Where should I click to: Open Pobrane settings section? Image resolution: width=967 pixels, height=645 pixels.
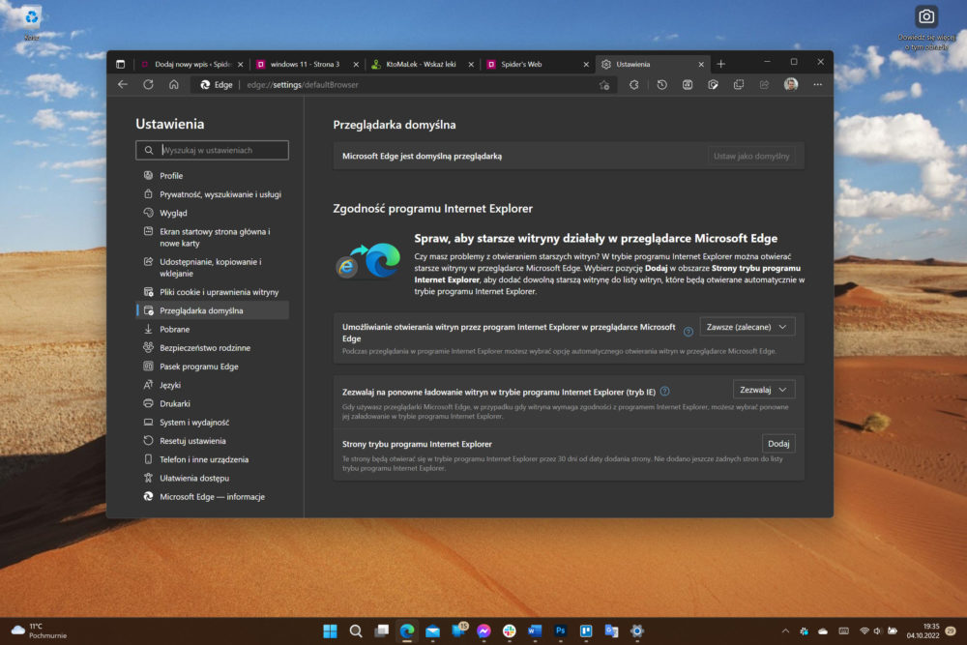[212, 330]
